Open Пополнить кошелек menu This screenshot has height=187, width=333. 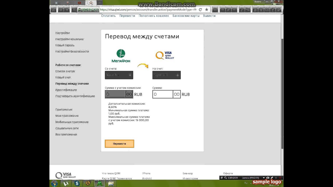pos(154,16)
